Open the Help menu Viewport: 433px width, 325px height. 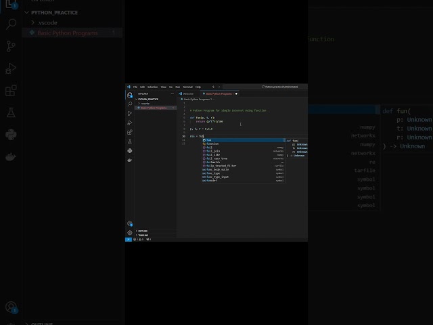click(198, 87)
